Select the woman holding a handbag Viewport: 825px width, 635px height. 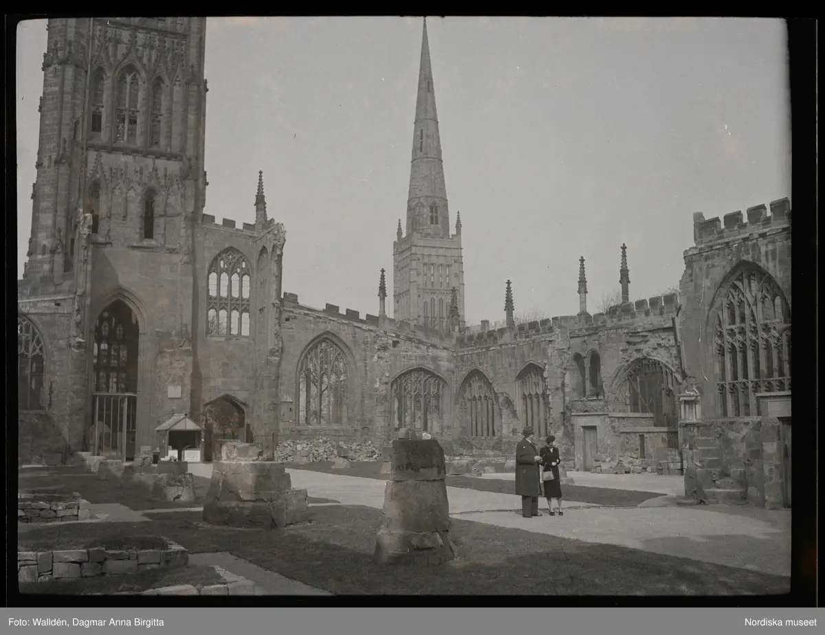pyautogui.click(x=551, y=474)
